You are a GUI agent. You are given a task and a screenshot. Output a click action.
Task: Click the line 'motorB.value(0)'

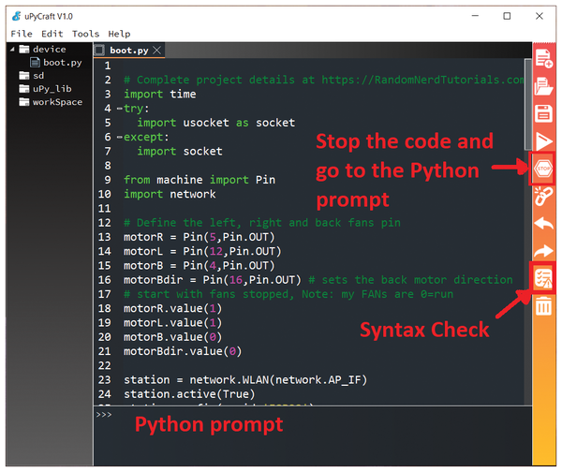172,337
